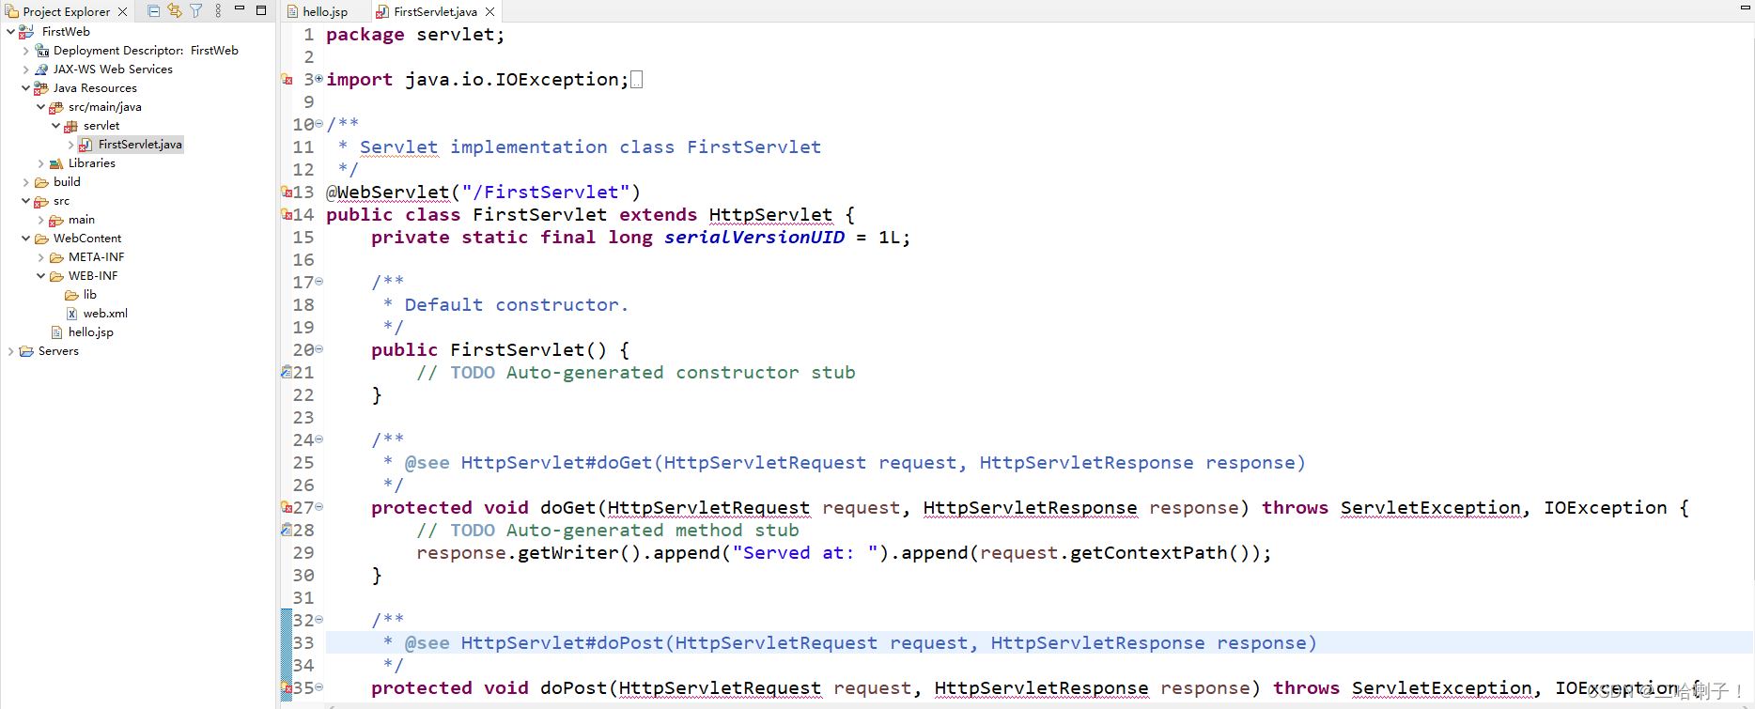Collapse all in Project Explorer toolbar
The image size is (1755, 709).
click(x=154, y=11)
